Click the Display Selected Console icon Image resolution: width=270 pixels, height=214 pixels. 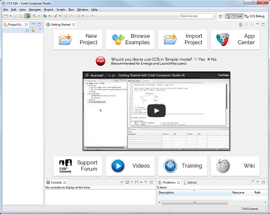pos(127,182)
